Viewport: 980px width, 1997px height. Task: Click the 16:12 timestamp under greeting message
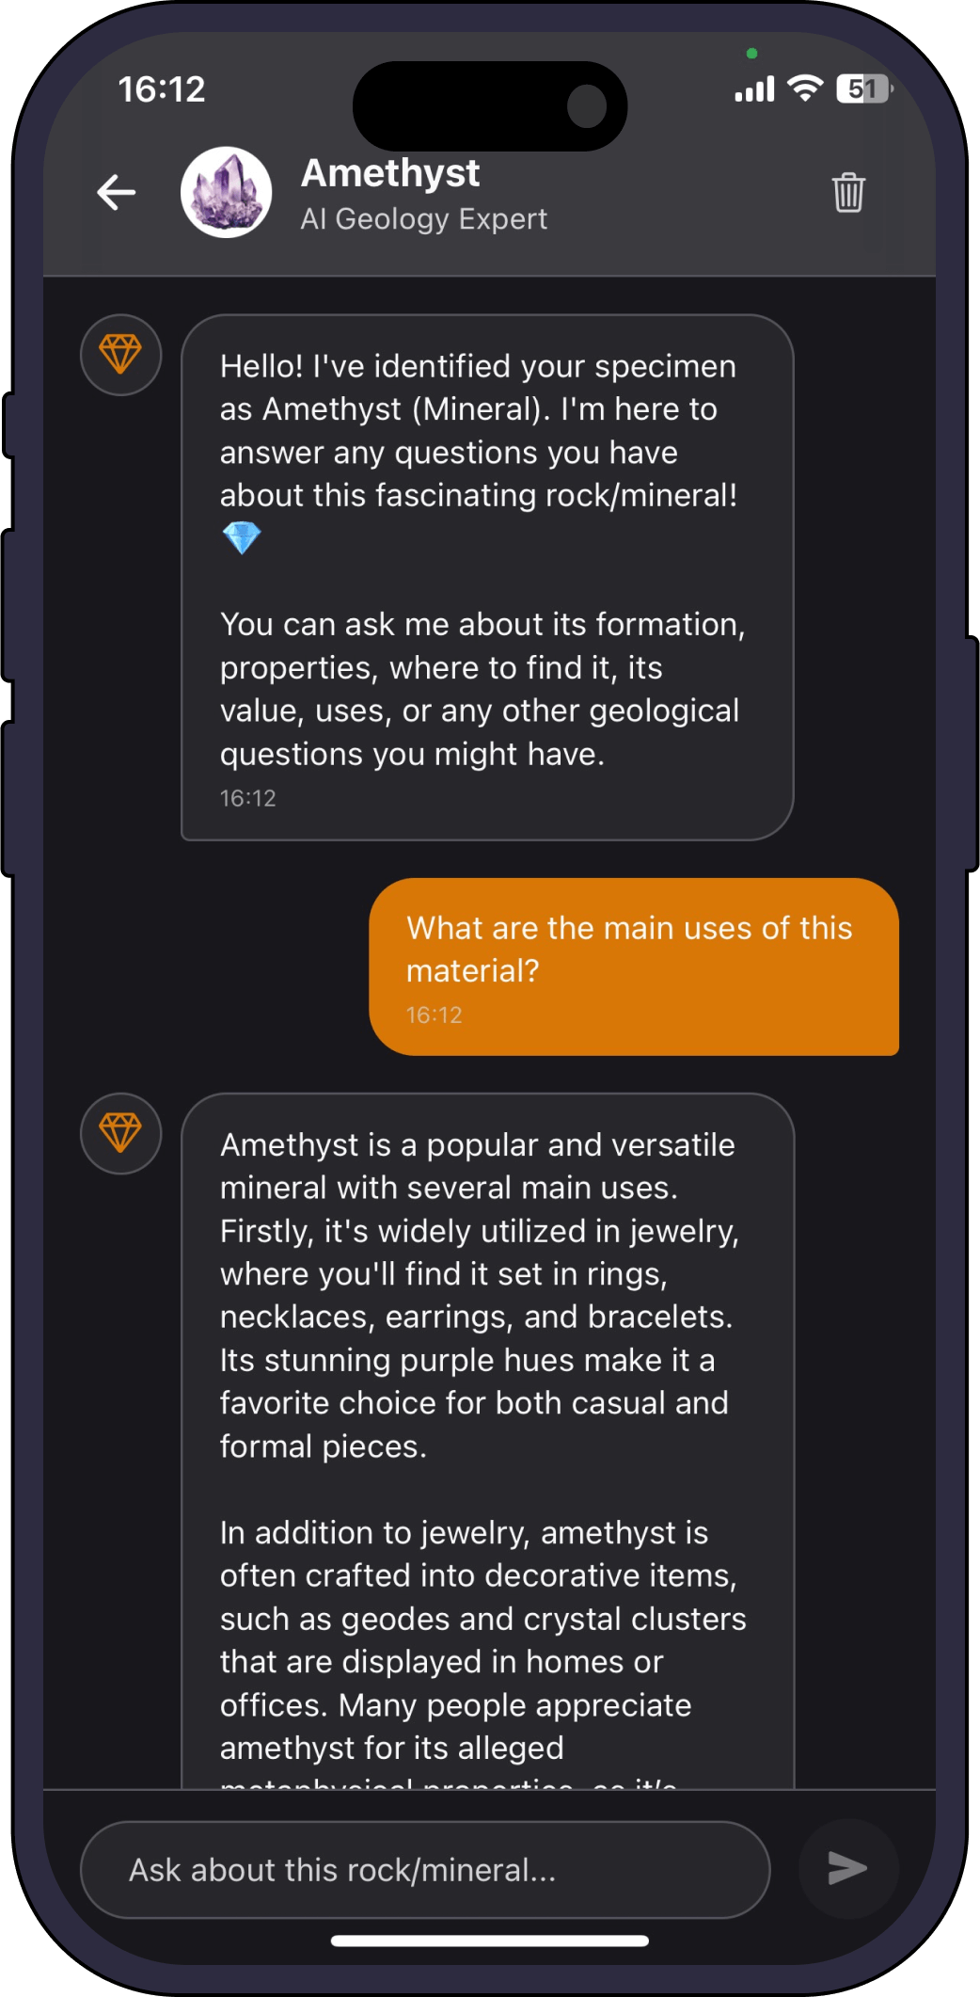tap(248, 798)
